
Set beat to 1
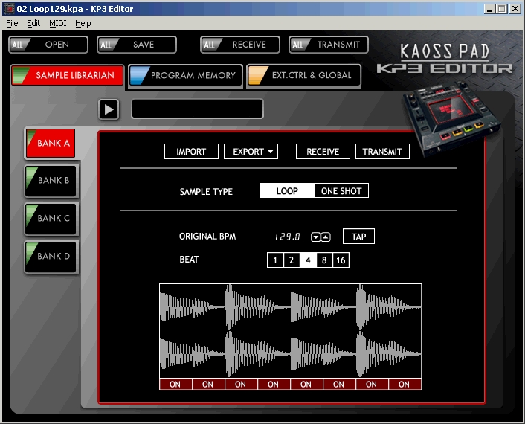coord(275,260)
